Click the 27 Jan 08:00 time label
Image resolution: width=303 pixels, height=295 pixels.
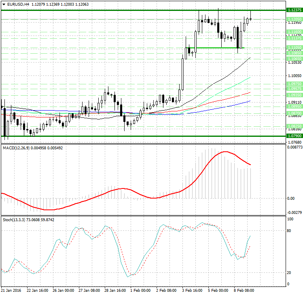click(89, 290)
